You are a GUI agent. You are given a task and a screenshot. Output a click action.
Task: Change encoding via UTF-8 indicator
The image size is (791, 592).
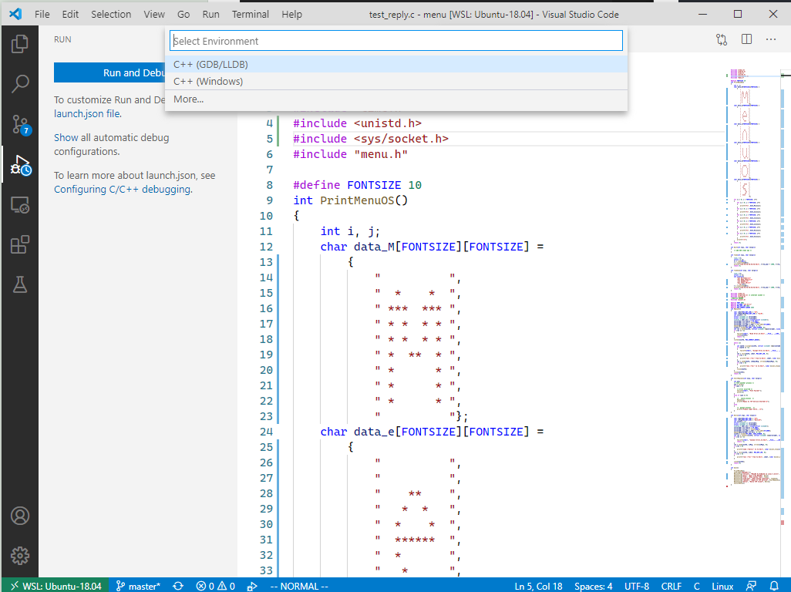(x=637, y=586)
